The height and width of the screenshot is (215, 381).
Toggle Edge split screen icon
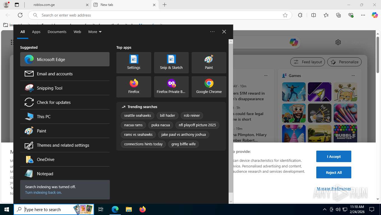coord(313,15)
